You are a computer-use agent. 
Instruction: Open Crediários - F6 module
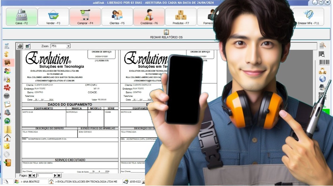(149, 17)
